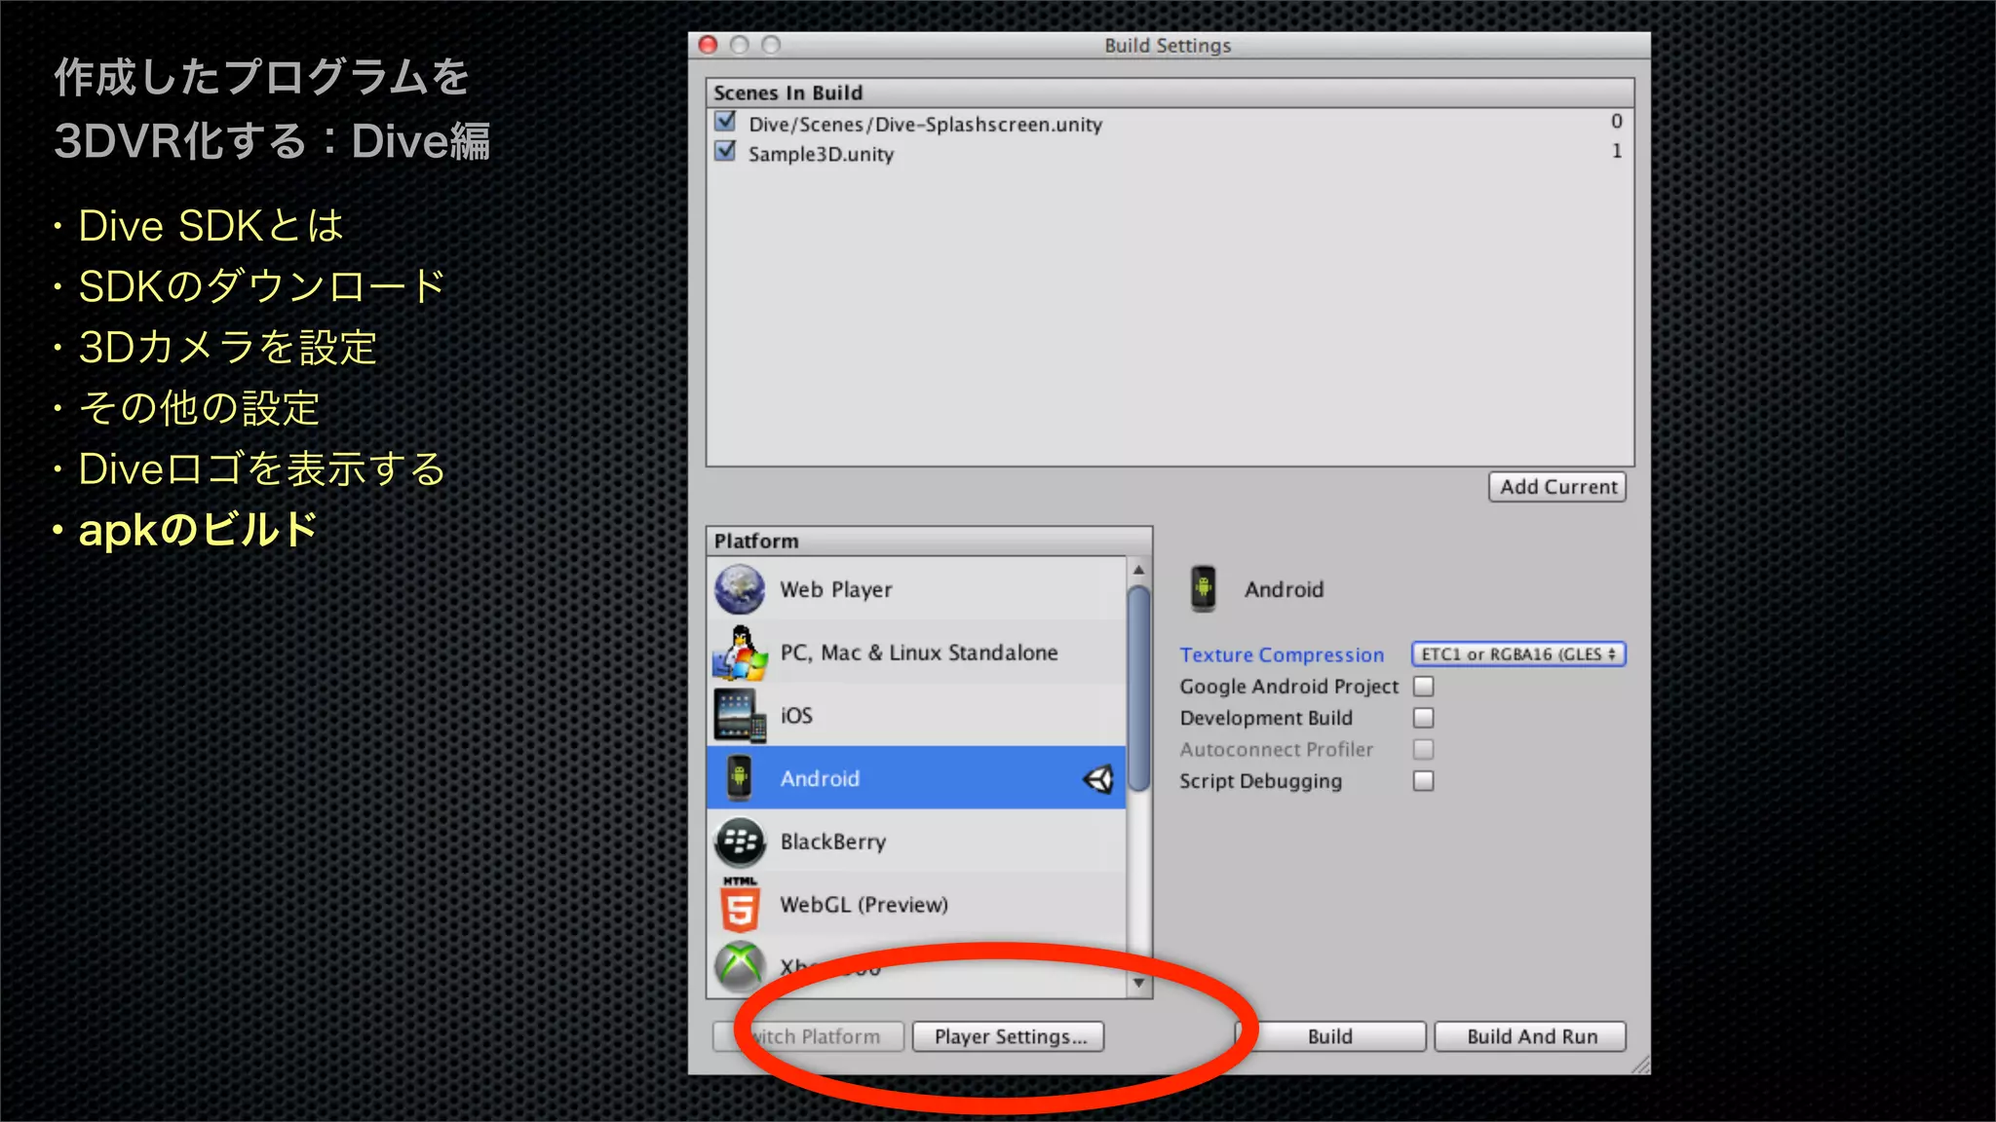
Task: Enable the Development Build checkbox
Action: pyautogui.click(x=1423, y=718)
